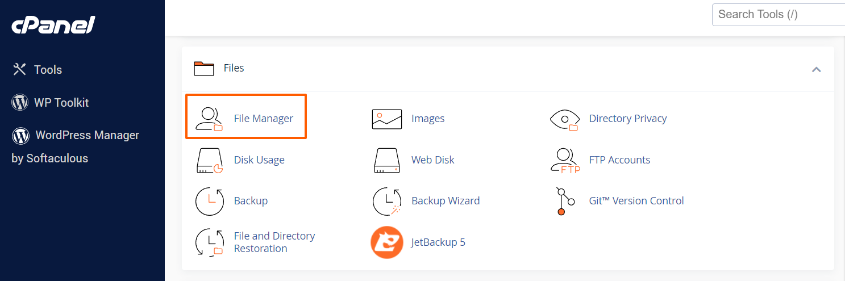Open WordPress Manager by Softaculous

(x=75, y=146)
